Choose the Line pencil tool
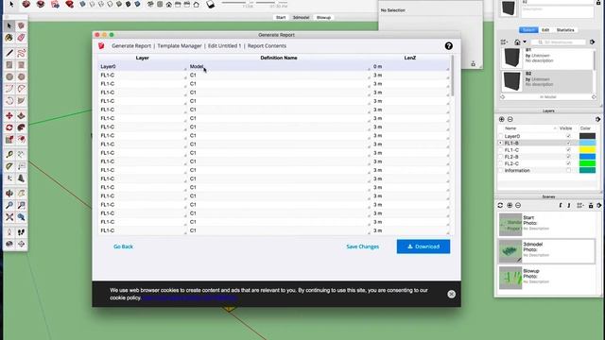605x340 pixels. coord(9,53)
